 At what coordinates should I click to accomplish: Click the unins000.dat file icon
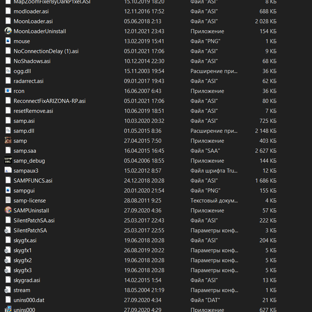point(8,299)
